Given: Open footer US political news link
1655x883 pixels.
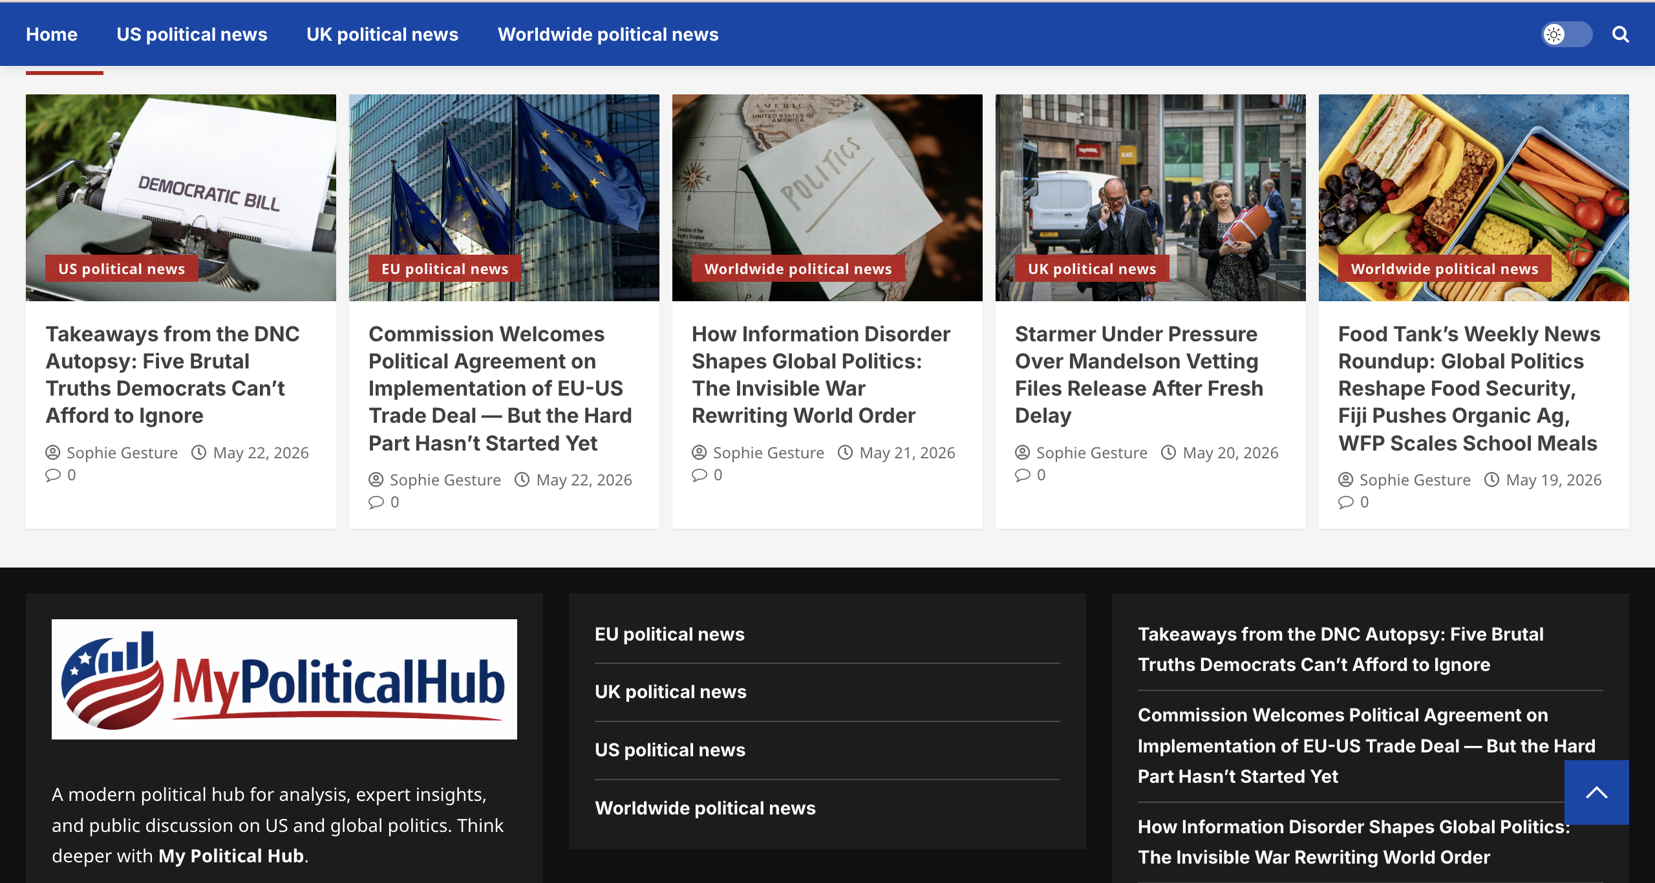Looking at the screenshot, I should click(x=670, y=750).
